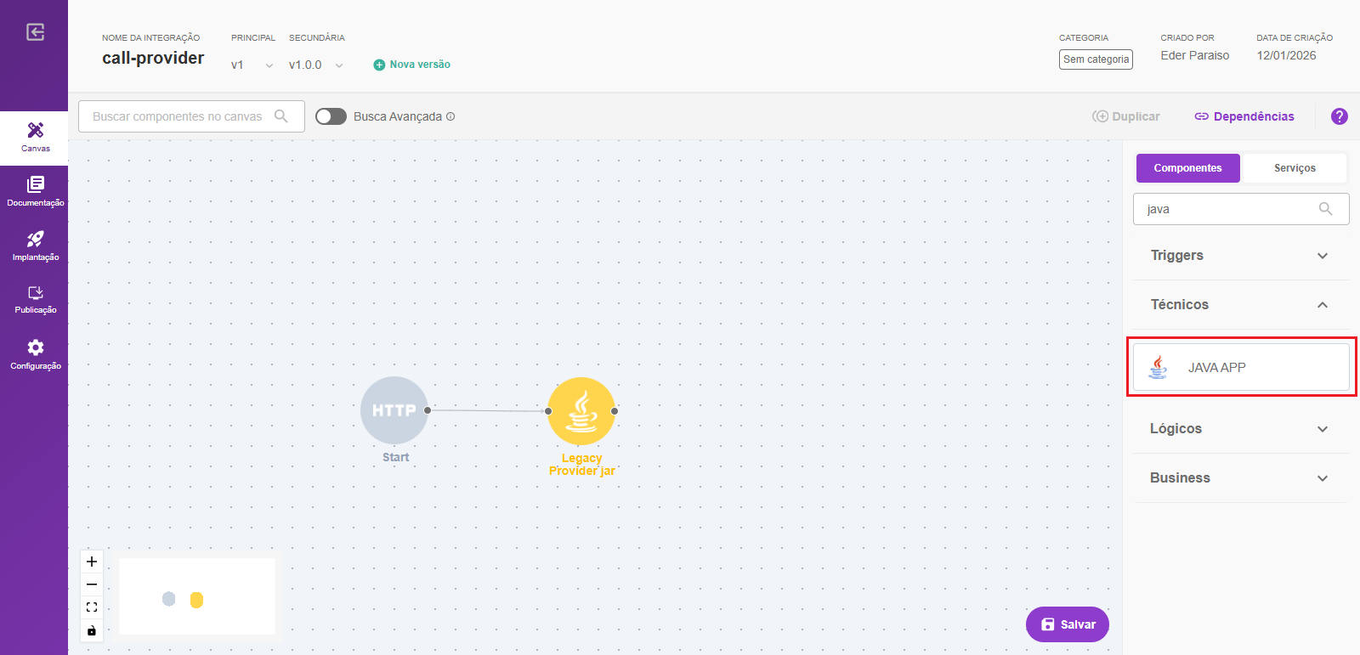Select the Legacy Provider jar Java node
The height and width of the screenshot is (655, 1360).
(581, 411)
